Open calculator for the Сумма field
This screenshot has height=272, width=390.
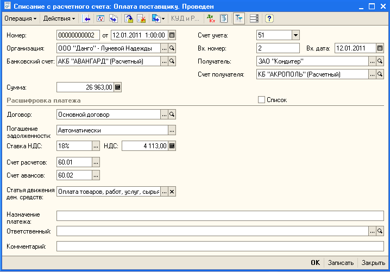click(118, 87)
